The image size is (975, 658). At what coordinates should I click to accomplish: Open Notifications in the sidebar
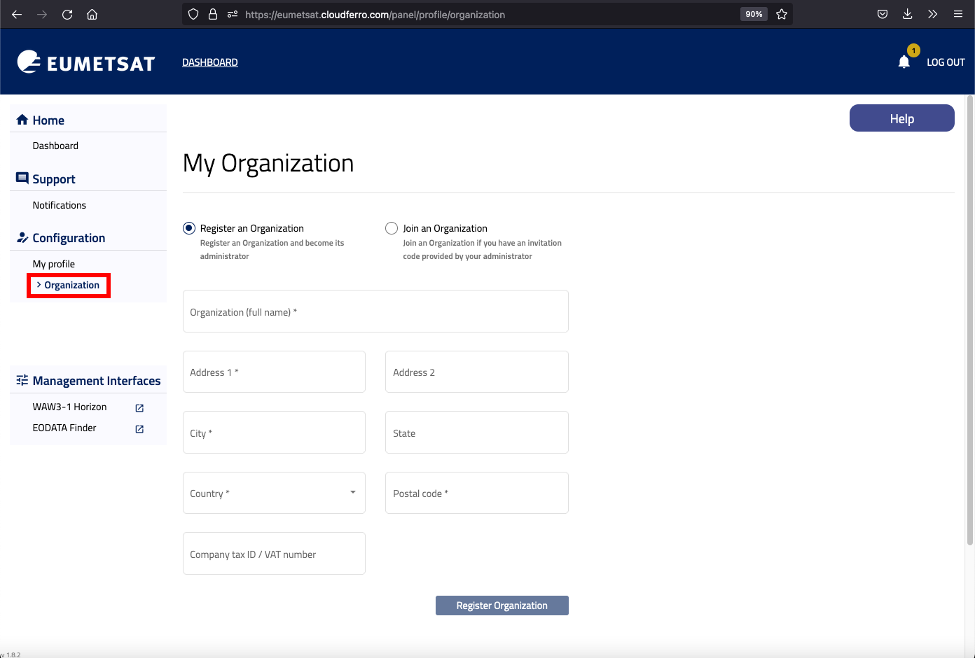(60, 205)
